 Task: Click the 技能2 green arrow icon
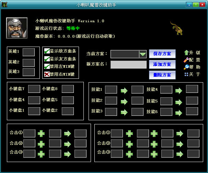[124, 102]
